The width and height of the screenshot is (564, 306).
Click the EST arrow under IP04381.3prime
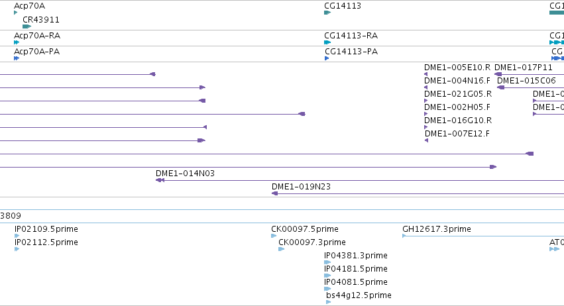(x=327, y=262)
